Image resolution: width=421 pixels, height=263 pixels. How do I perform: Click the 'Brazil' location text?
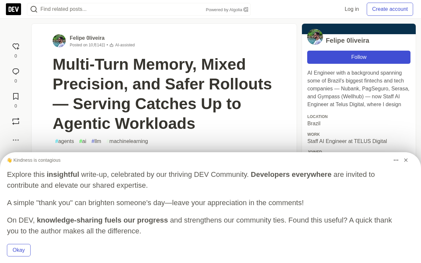coord(314,124)
